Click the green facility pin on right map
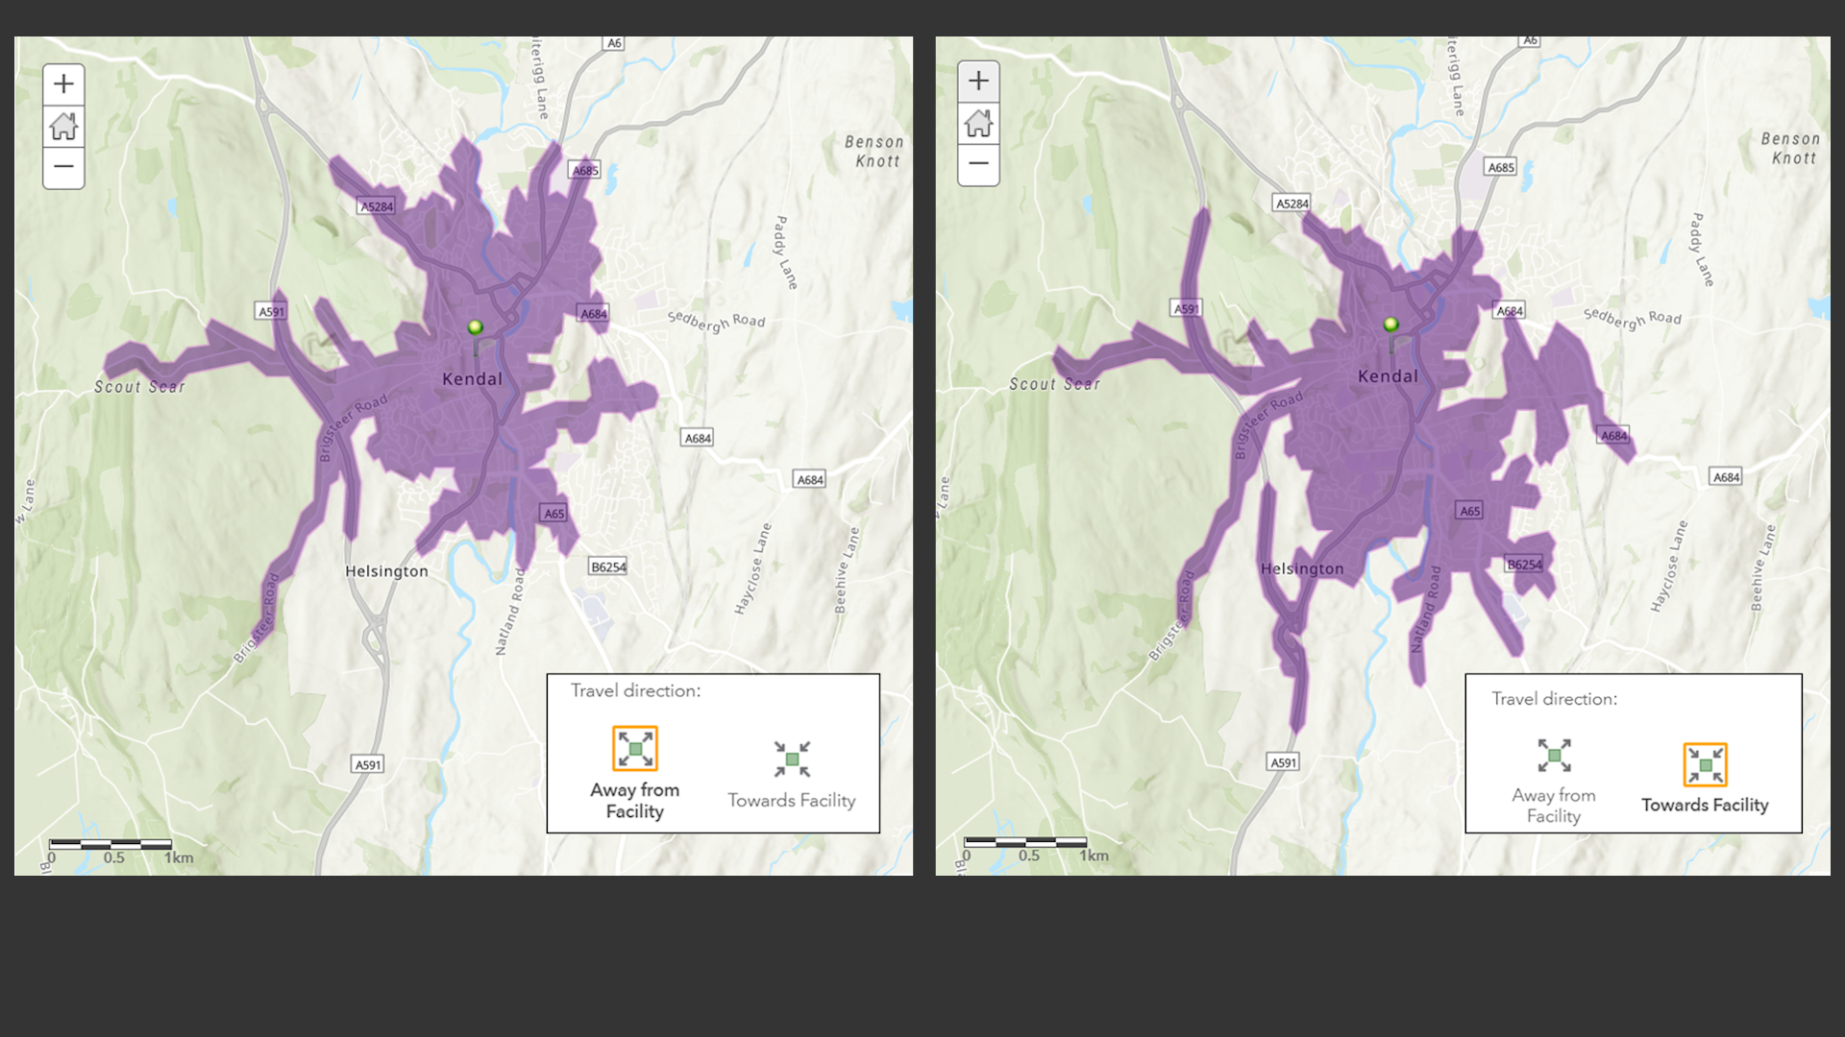 point(1390,326)
